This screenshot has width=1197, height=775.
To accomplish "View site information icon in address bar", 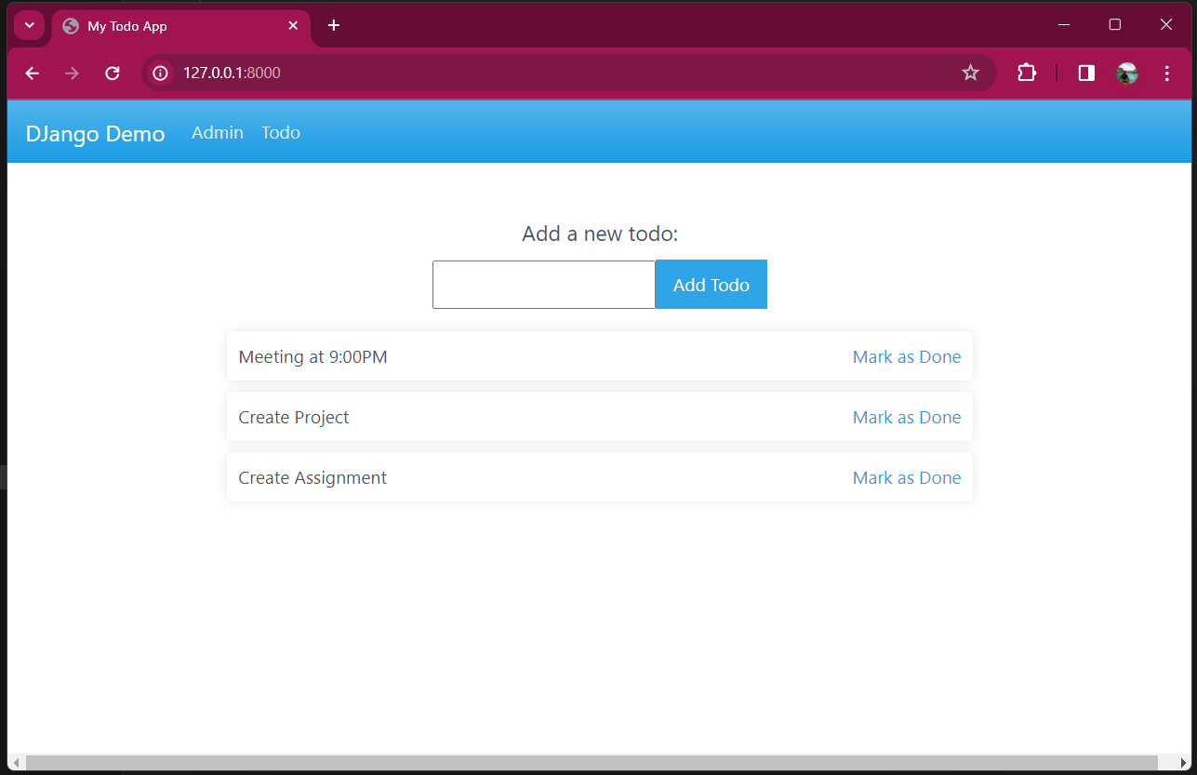I will (161, 73).
